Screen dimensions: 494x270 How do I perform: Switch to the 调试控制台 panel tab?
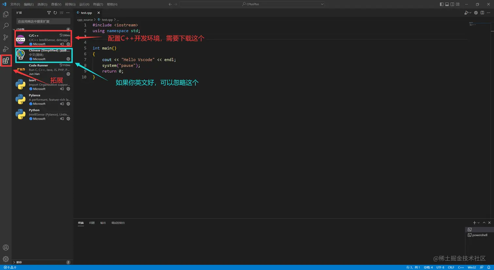[x=118, y=223]
